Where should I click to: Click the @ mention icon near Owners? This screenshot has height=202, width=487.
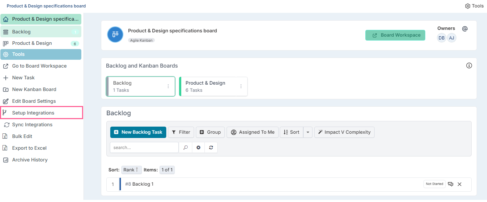(x=465, y=28)
